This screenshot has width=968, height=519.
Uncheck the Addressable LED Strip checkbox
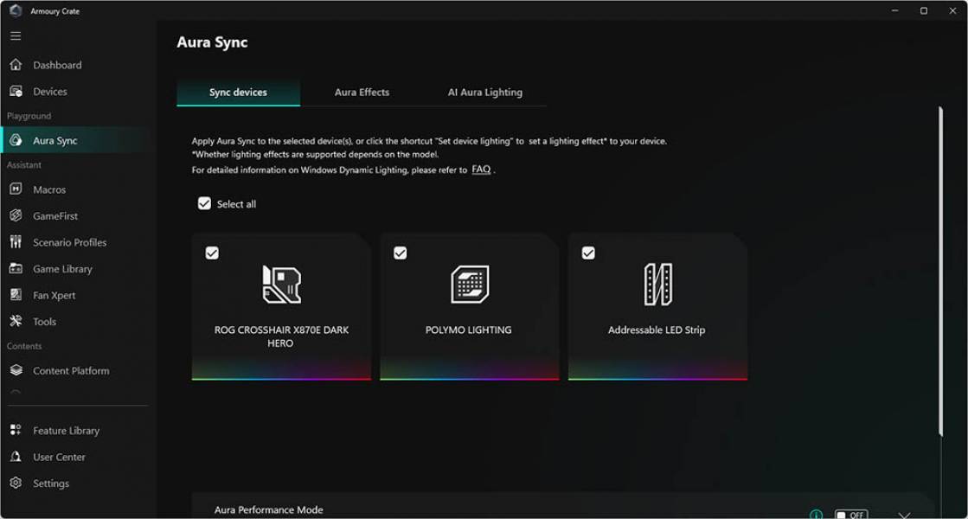click(x=588, y=253)
